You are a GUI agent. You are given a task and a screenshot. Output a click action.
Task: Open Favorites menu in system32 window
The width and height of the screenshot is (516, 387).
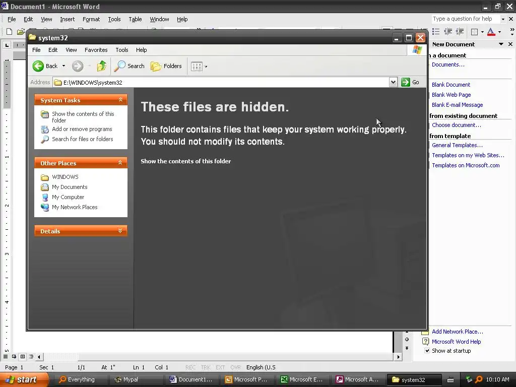[x=96, y=50]
